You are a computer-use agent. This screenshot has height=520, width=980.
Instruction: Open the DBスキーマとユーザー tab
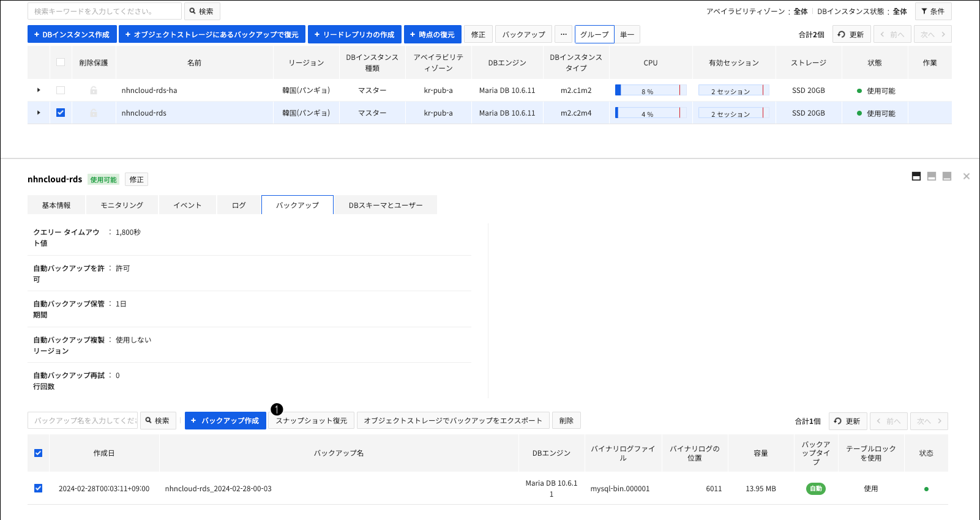coord(386,205)
